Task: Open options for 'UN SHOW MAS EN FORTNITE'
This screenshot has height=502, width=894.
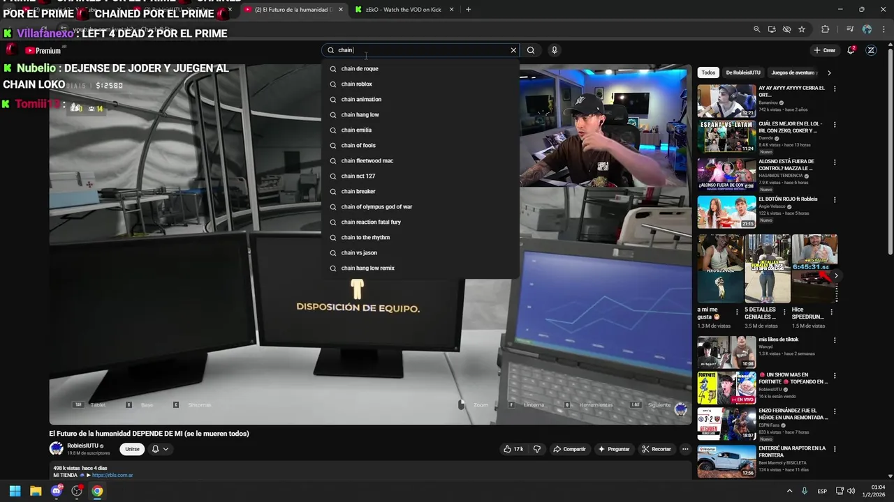Action: pyautogui.click(x=835, y=376)
